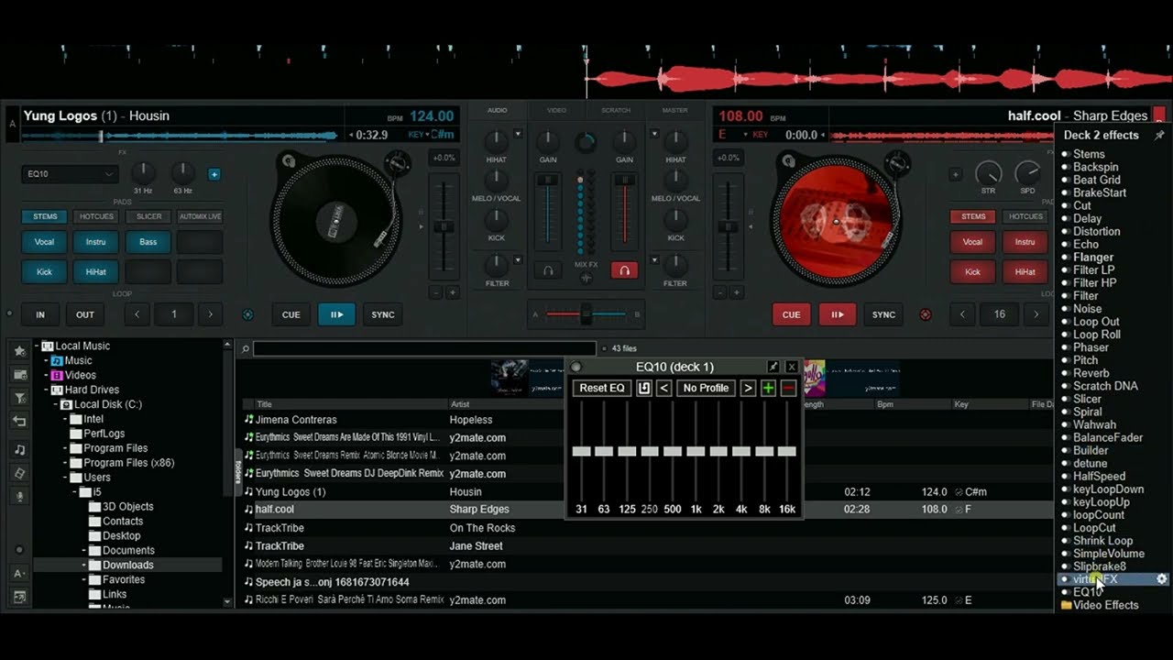Click the sidebar back arrow icon
The image size is (1173, 660).
click(x=19, y=422)
